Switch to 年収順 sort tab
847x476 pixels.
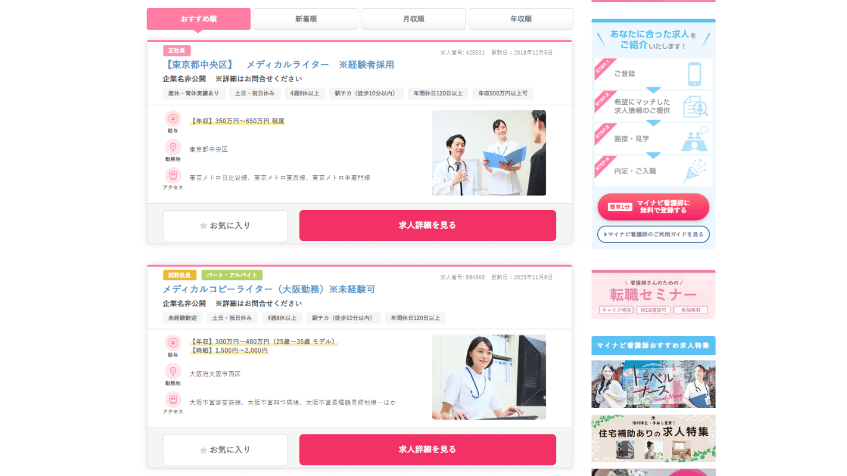point(521,19)
